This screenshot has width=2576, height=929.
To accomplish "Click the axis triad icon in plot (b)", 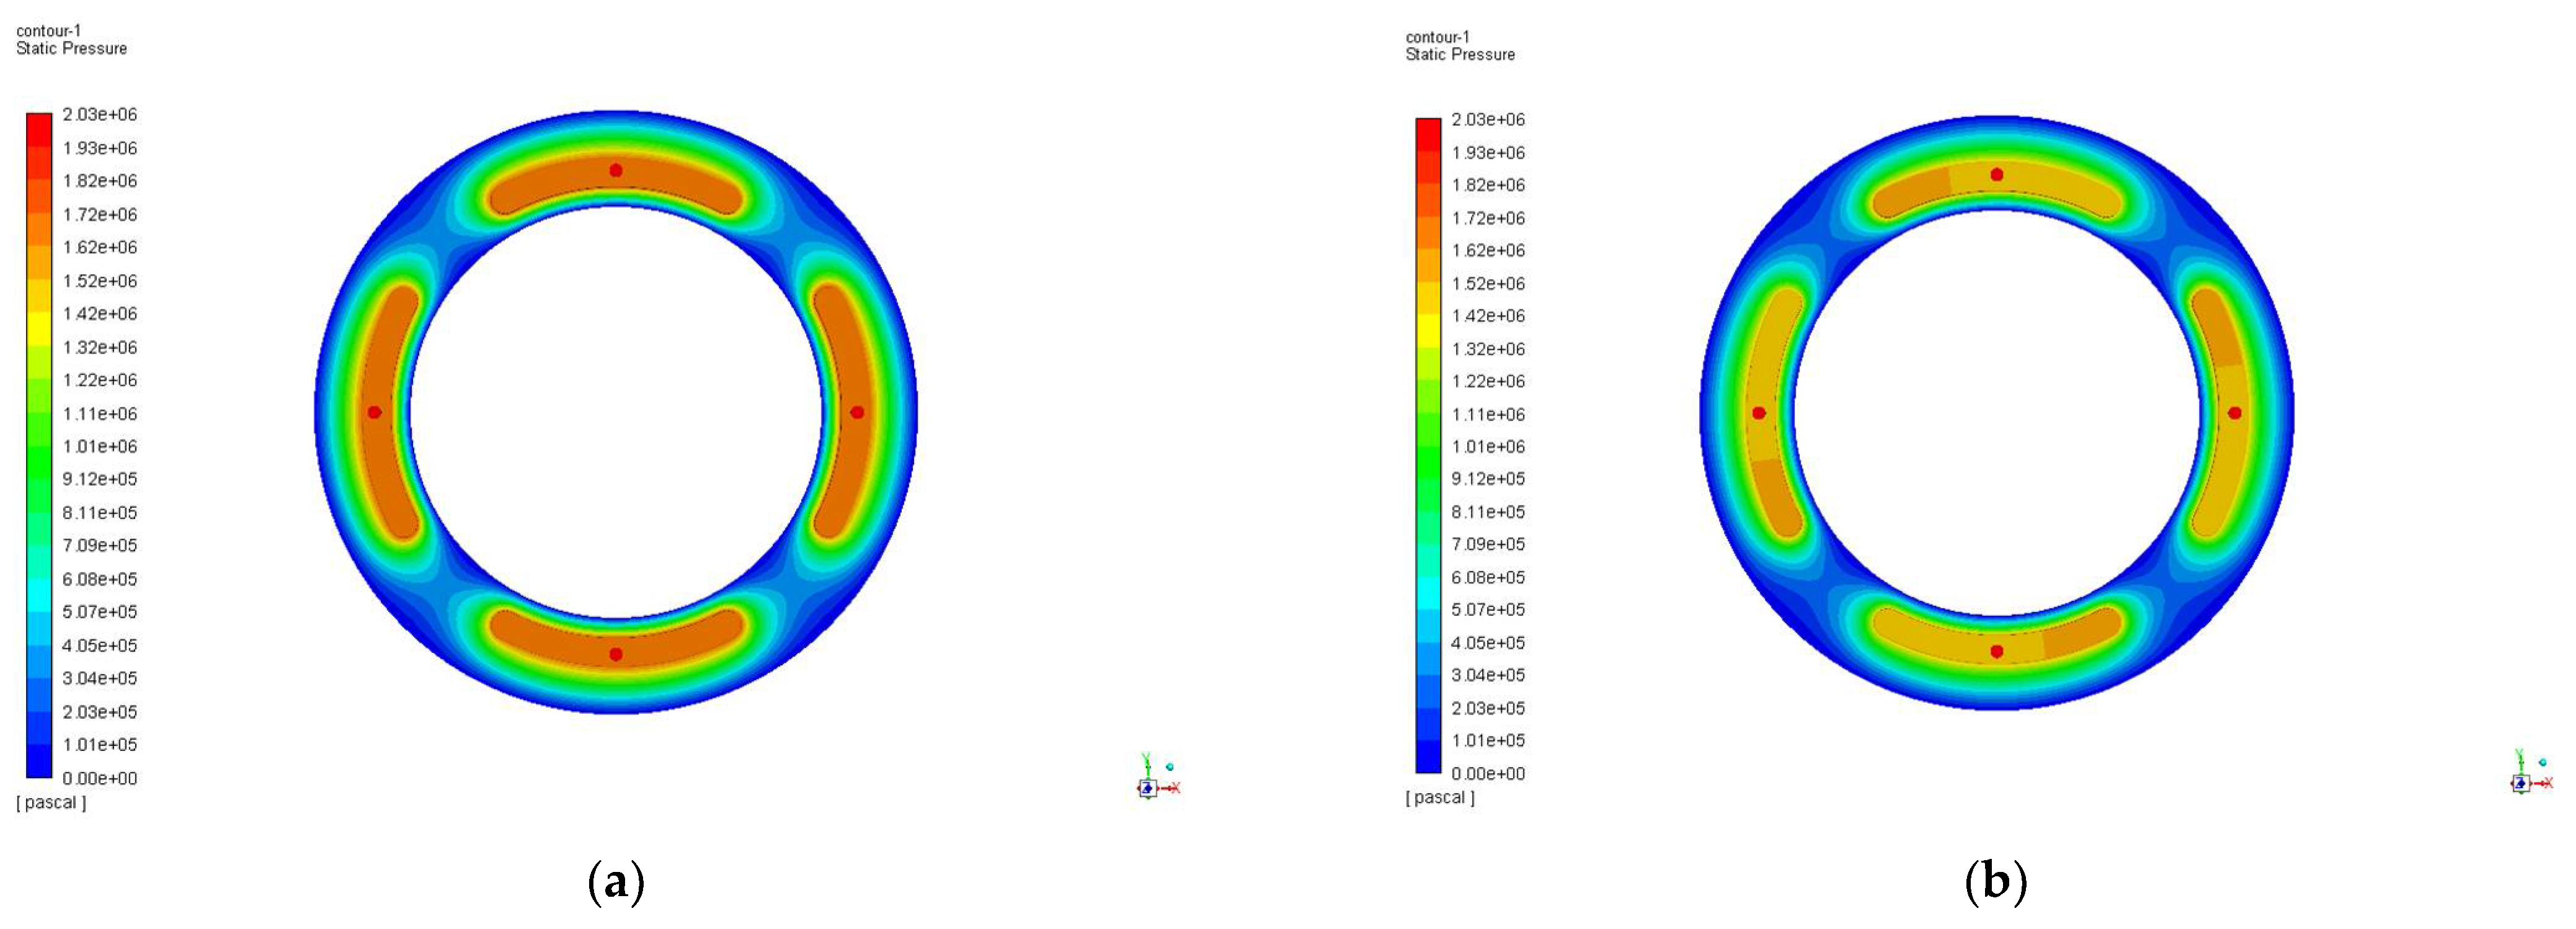I will [2521, 783].
